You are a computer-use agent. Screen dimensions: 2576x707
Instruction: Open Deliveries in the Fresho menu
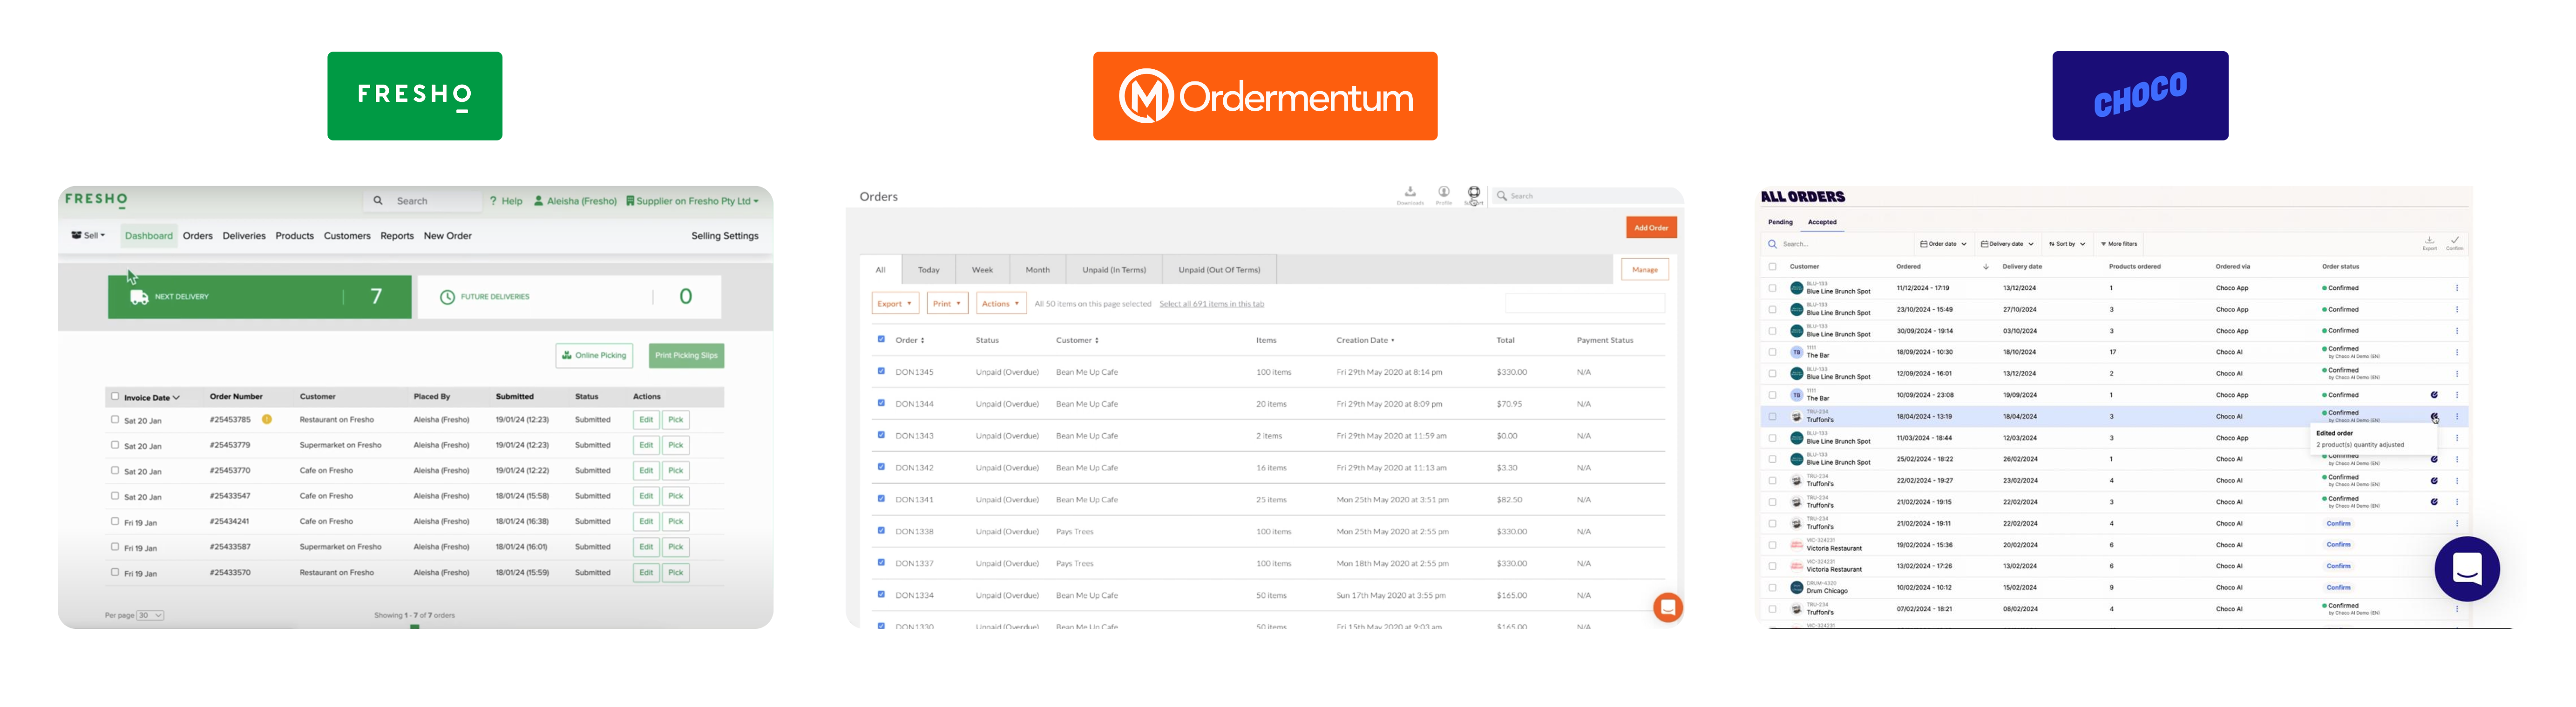[244, 236]
